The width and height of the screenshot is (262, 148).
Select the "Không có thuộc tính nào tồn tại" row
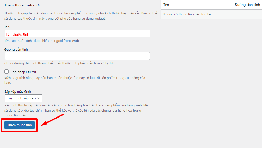coord(187,14)
